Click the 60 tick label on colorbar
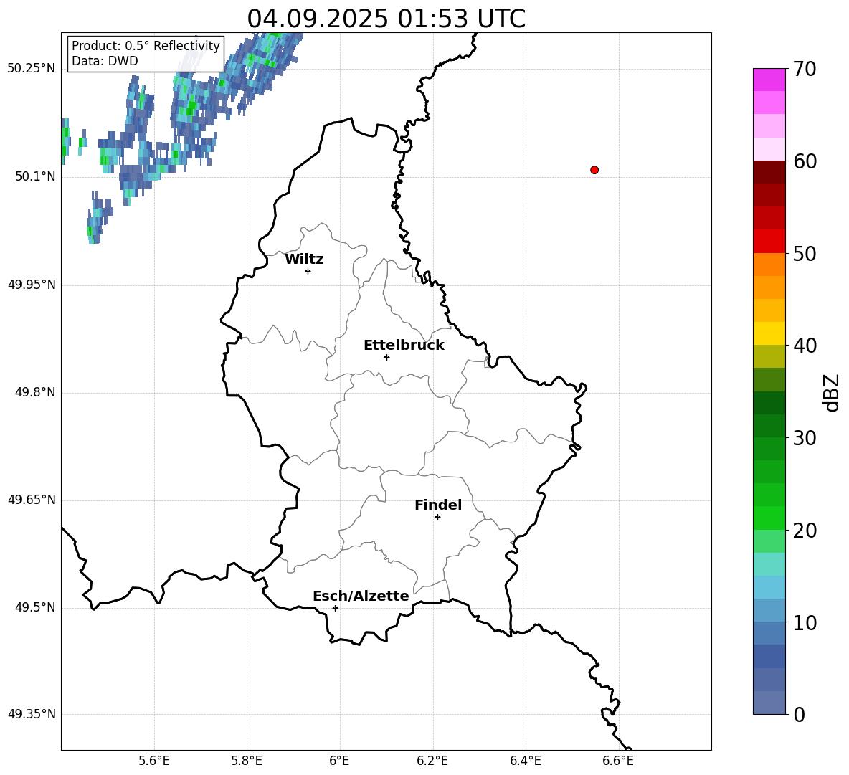849x775 pixels. 805,161
